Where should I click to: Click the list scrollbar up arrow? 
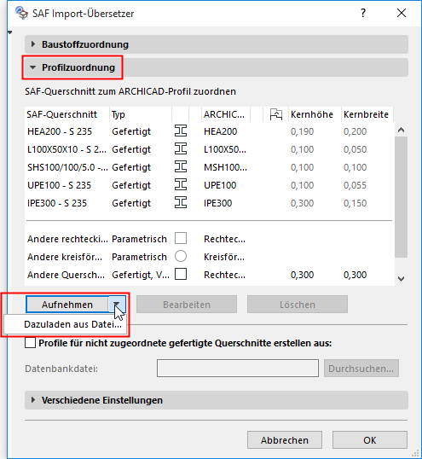pyautogui.click(x=401, y=130)
